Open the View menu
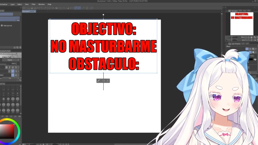This screenshot has height=145, width=258. pos(27,4)
